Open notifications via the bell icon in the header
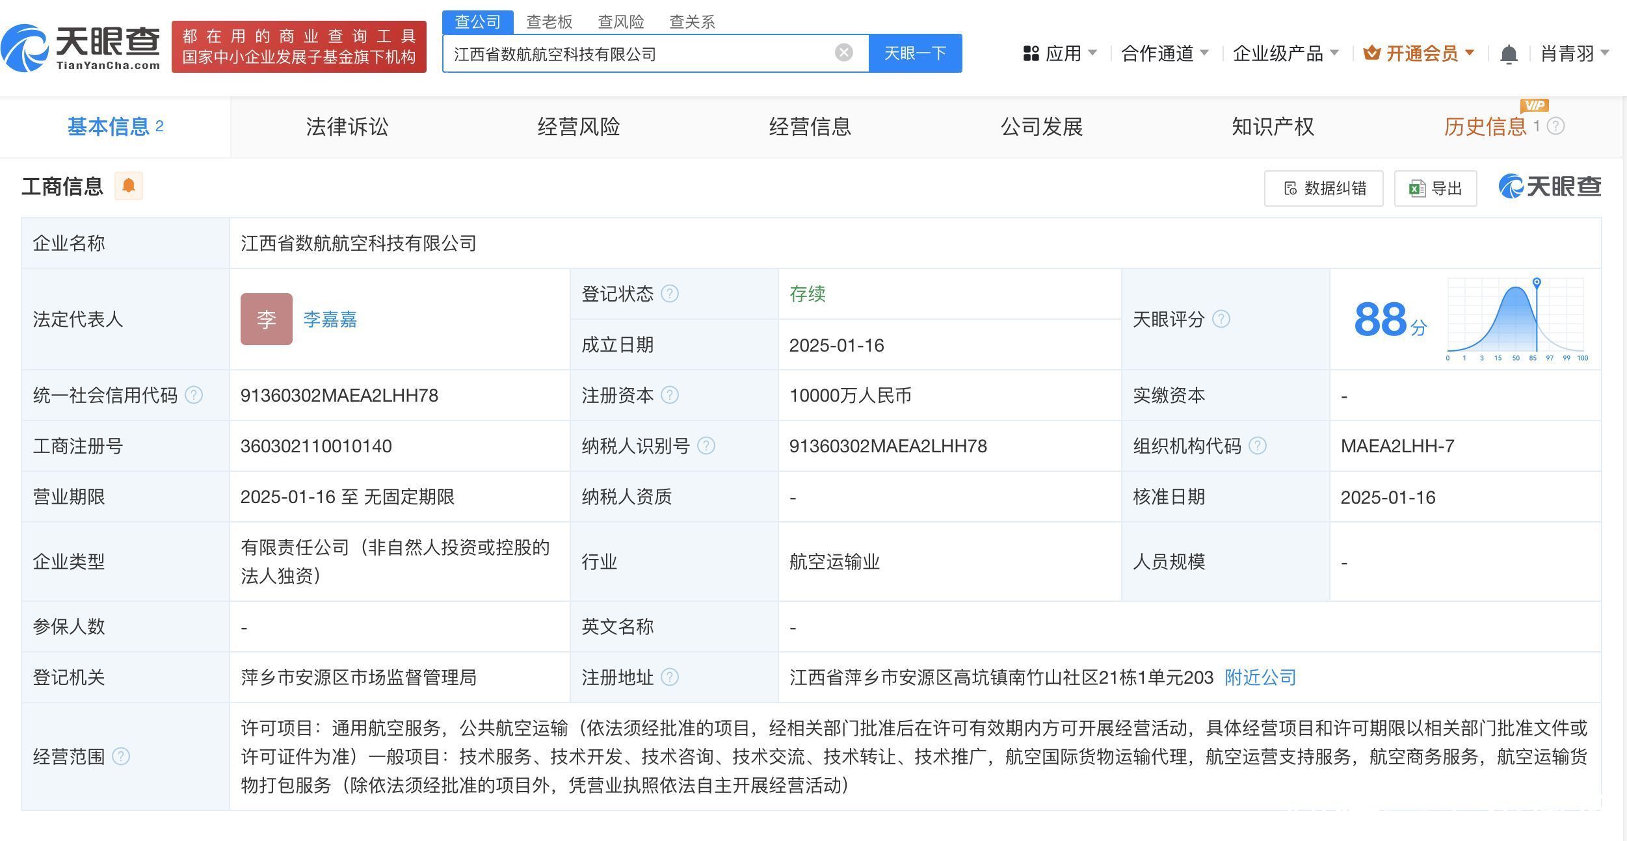Screen dimensions: 1627x841 1508,54
